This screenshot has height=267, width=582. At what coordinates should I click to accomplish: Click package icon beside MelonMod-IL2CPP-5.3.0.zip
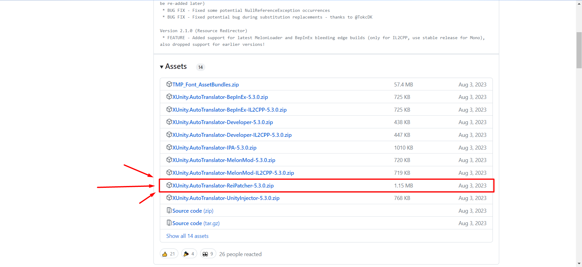point(169,172)
